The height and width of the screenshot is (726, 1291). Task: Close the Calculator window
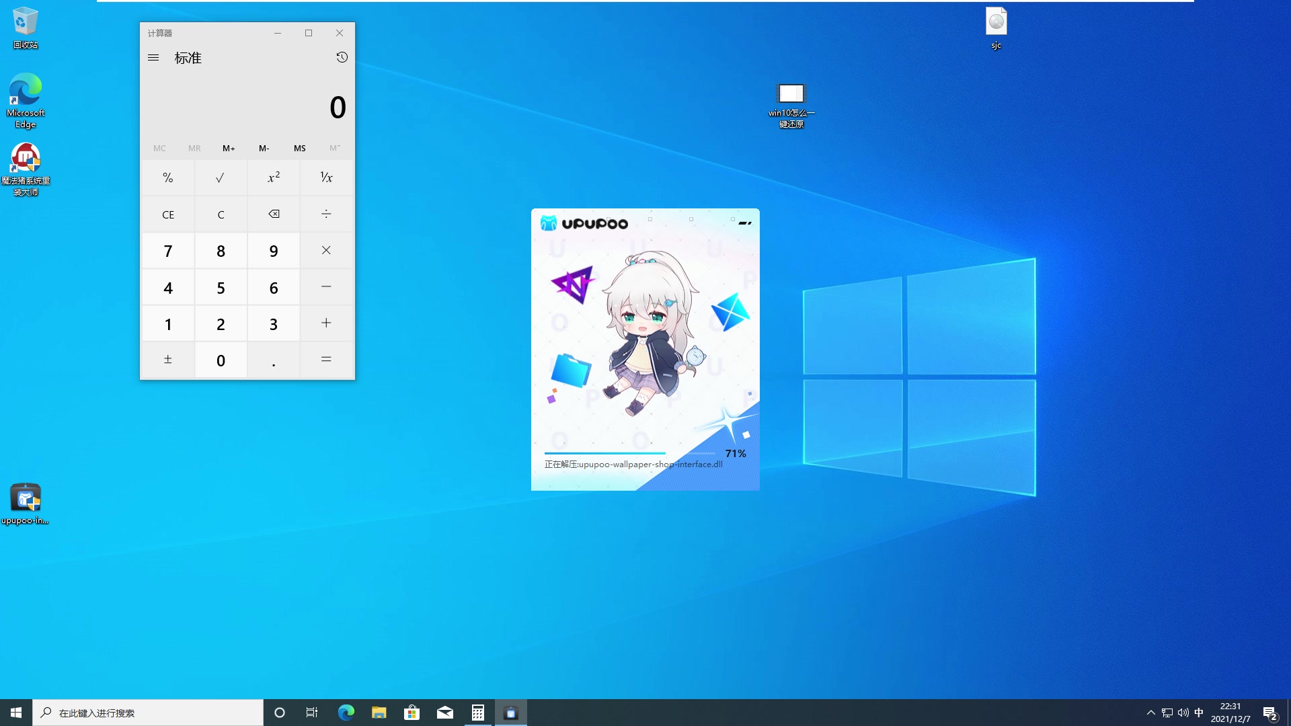pos(340,33)
